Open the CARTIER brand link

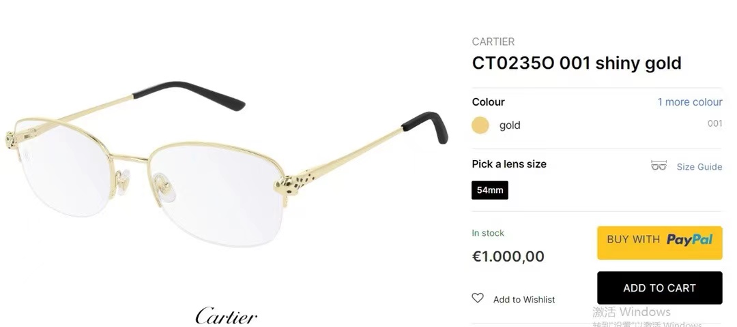[493, 42]
